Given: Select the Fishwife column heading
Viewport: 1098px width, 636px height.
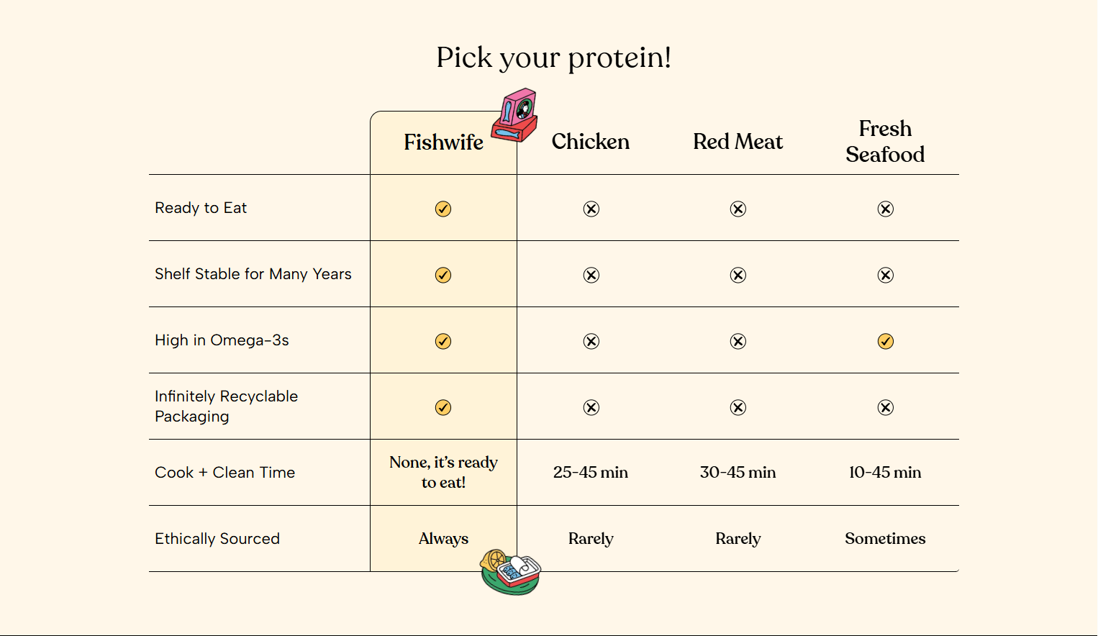Looking at the screenshot, I should pyautogui.click(x=443, y=142).
